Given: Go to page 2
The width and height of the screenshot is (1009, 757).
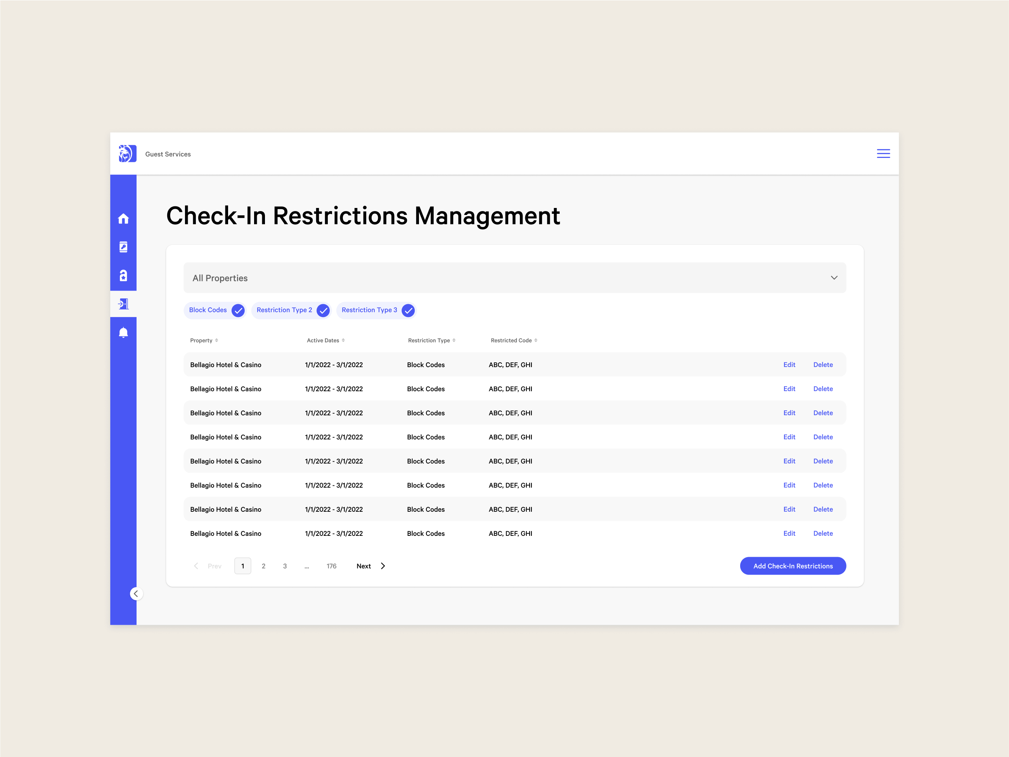Looking at the screenshot, I should pos(264,566).
